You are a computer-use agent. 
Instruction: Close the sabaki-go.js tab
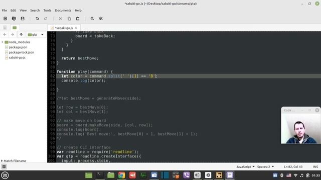pyautogui.click(x=76, y=28)
